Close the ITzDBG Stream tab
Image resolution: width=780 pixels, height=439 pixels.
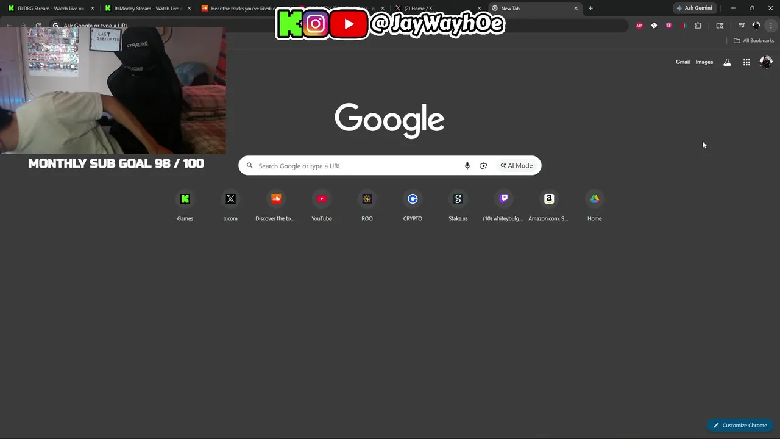click(93, 9)
